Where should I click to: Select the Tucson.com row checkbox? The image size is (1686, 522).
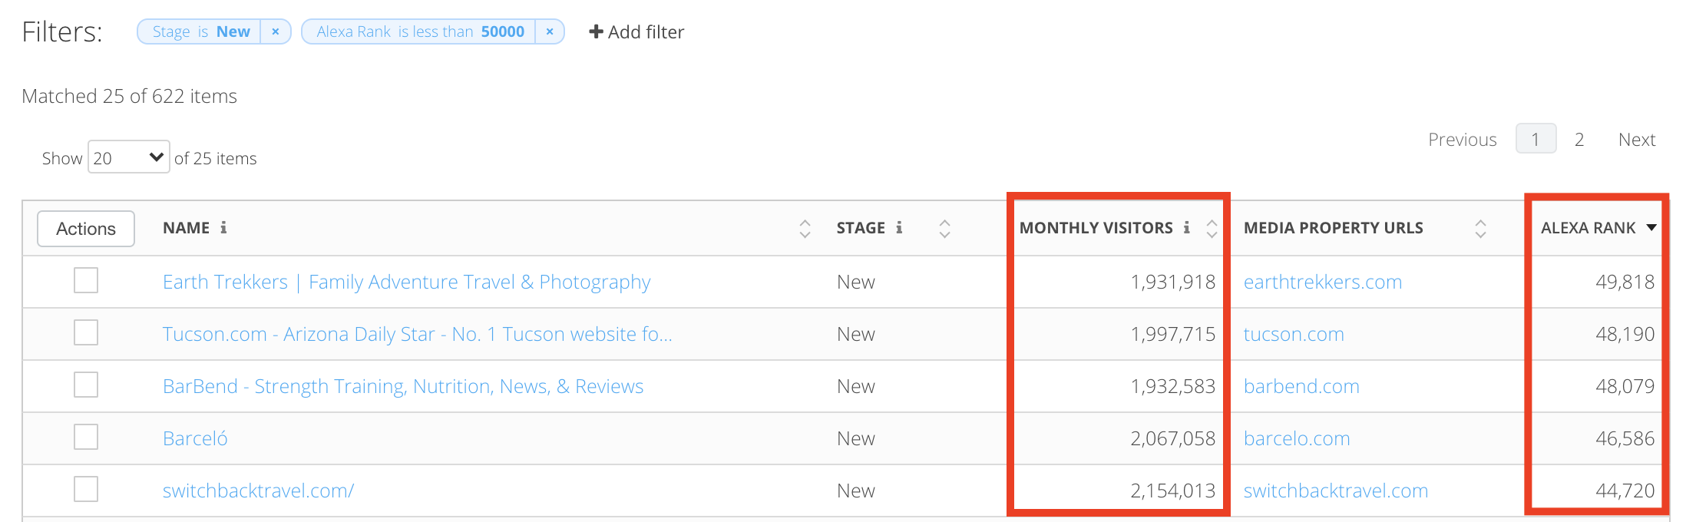click(86, 333)
